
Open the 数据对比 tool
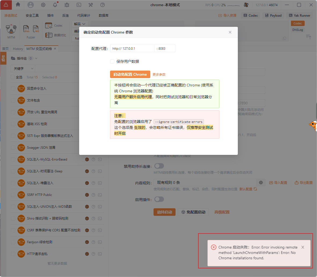[x=56, y=35]
